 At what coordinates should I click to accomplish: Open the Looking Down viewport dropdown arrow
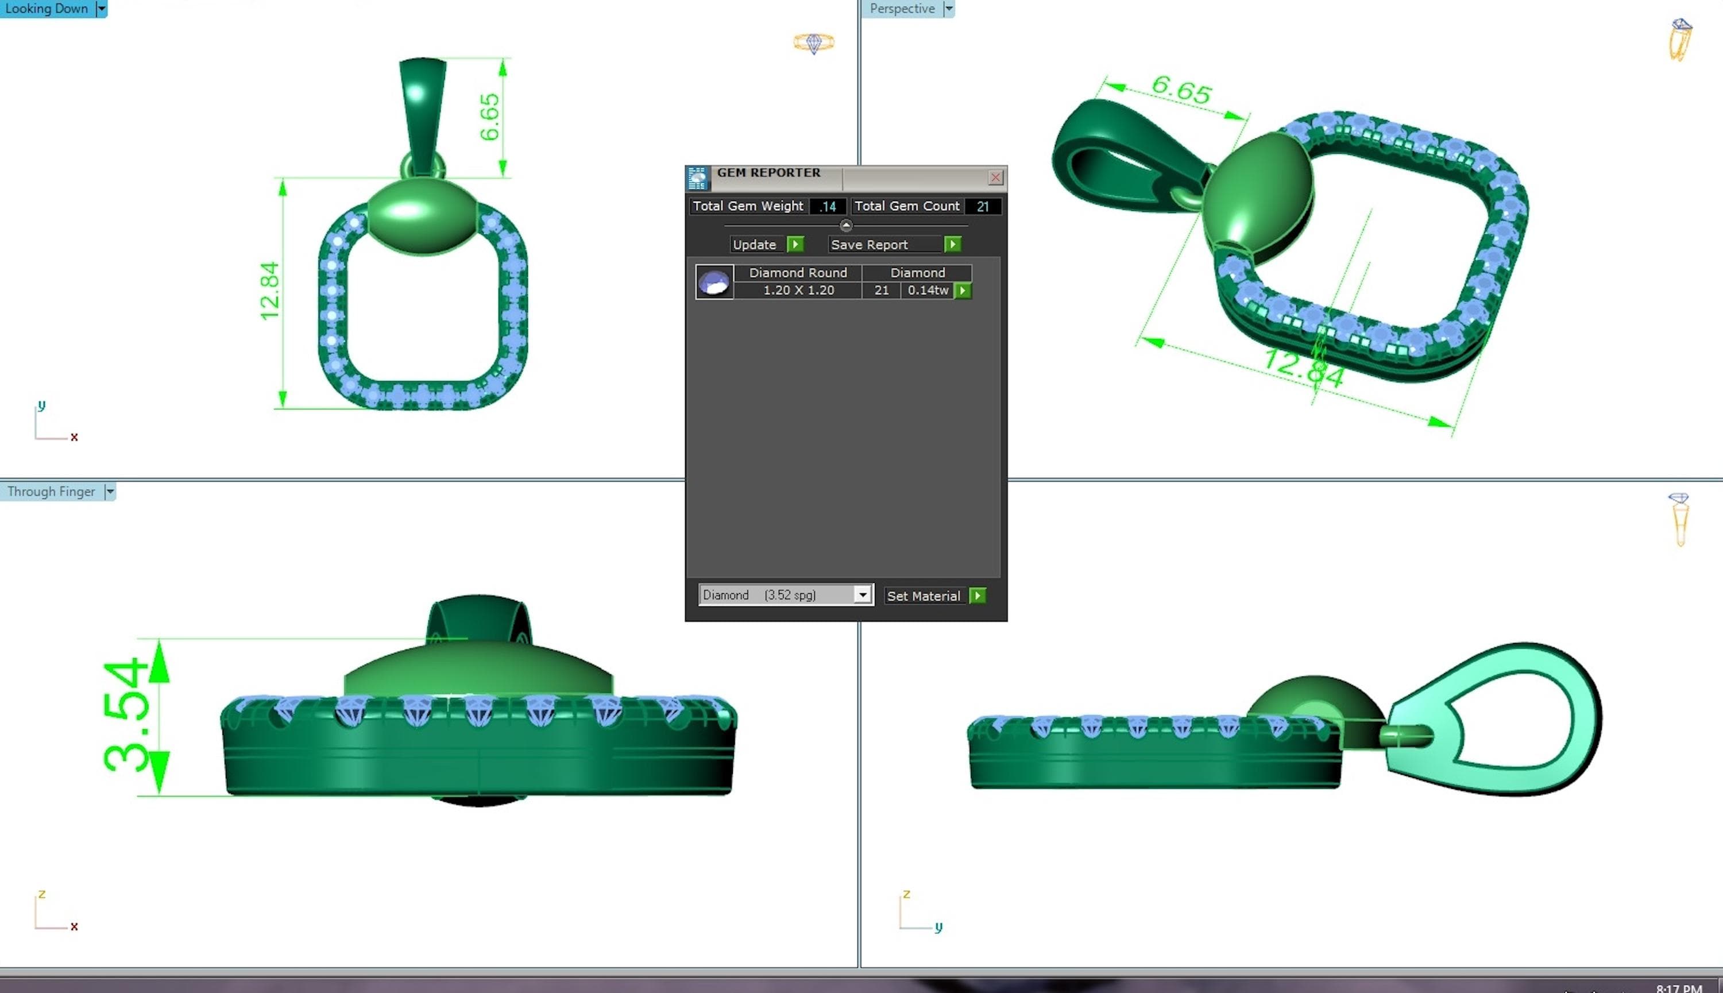[x=102, y=9]
